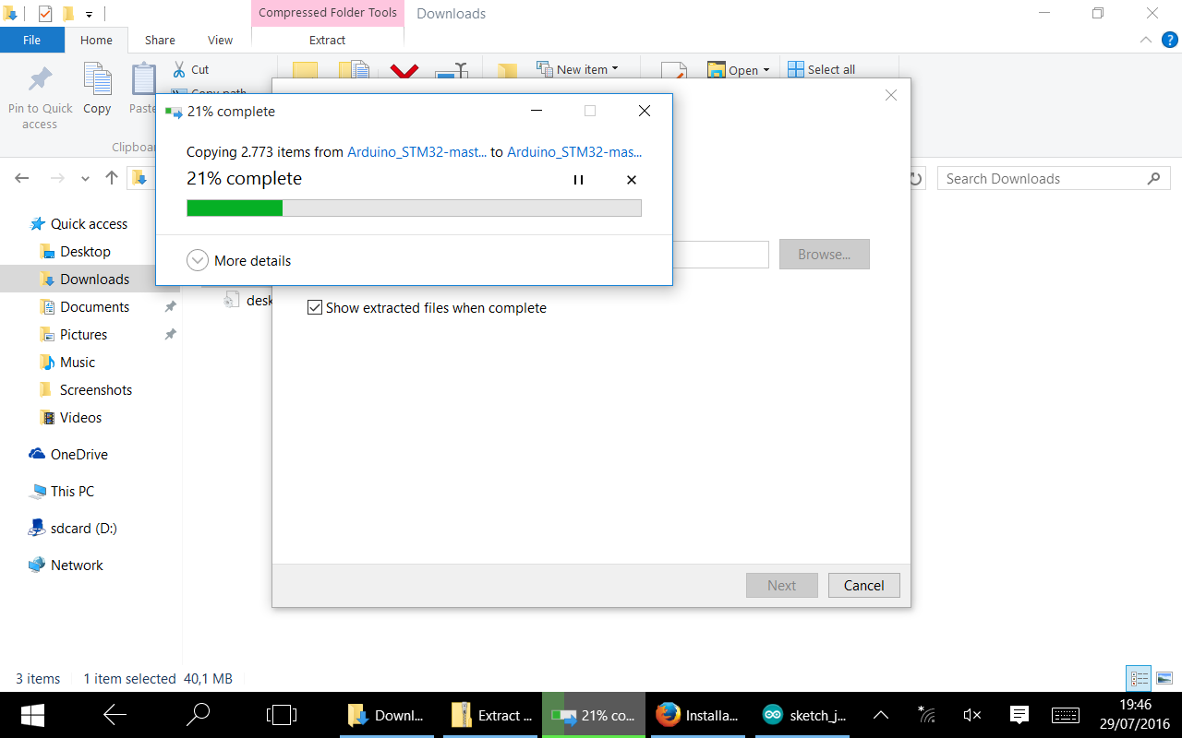
Task: Open the destination Arduino_STM32-master link
Action: coord(574,152)
